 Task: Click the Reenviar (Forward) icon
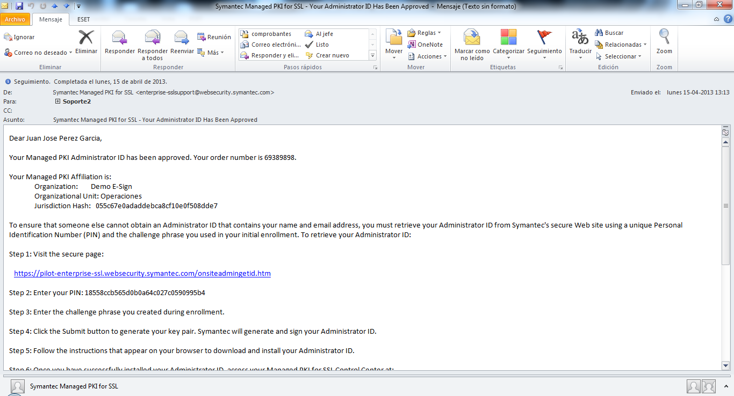[182, 39]
